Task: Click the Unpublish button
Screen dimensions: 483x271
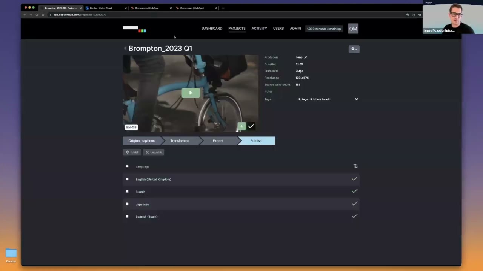Action: click(x=154, y=152)
